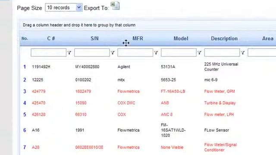This screenshot has width=276, height=155.
Task: Select serial number 66310
Action: click(81, 115)
